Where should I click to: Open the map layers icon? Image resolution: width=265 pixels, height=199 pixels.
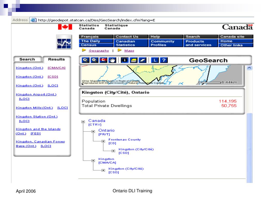[134, 60]
